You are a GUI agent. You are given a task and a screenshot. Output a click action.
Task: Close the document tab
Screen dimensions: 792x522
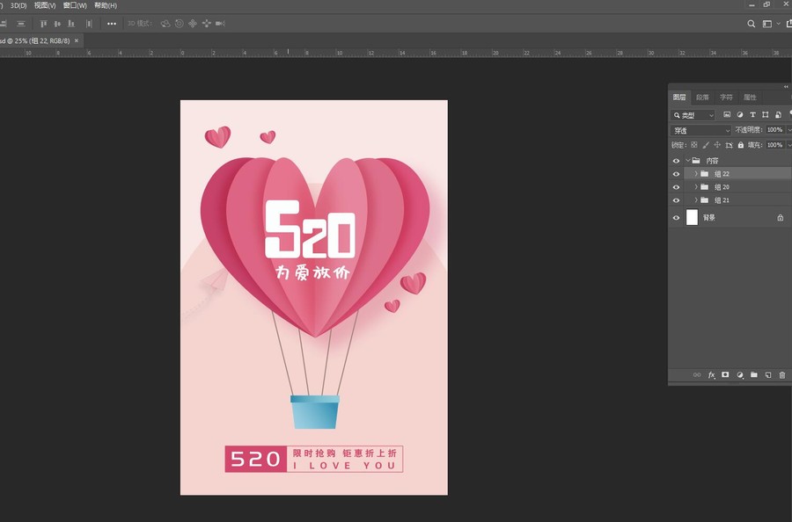pyautogui.click(x=77, y=40)
